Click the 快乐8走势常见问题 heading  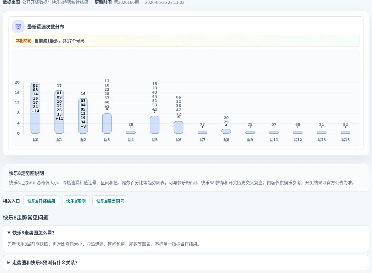coord(26,218)
